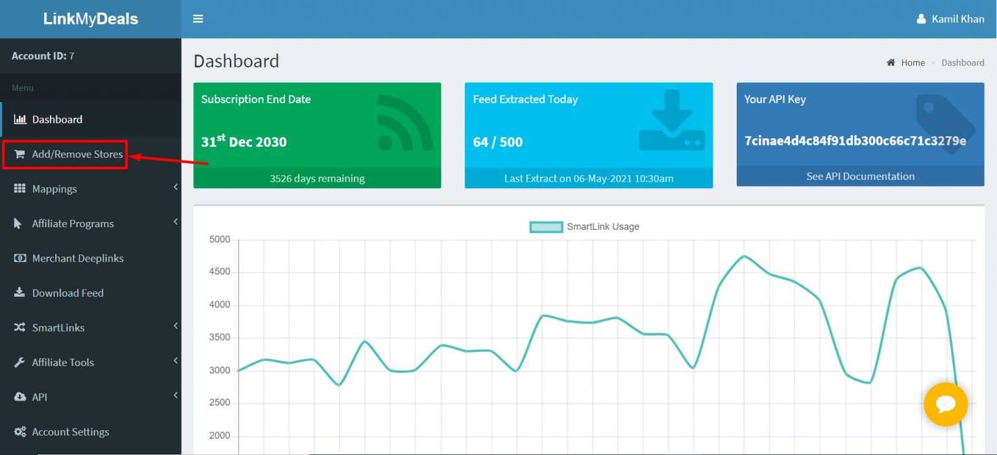
Task: Click the Mappings grid icon
Action: click(x=20, y=189)
